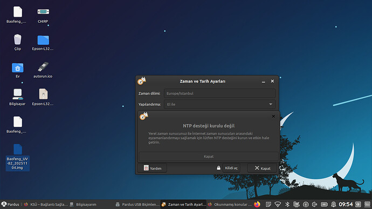This screenshot has height=209, width=372.
Task: Switch to Bilgisayarım taskbar window
Action: pyautogui.click(x=83, y=204)
